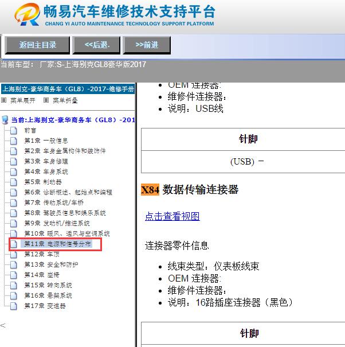The image size is (345, 347).
Task: Click the page icon beside 第14章
Action: pos(14,275)
